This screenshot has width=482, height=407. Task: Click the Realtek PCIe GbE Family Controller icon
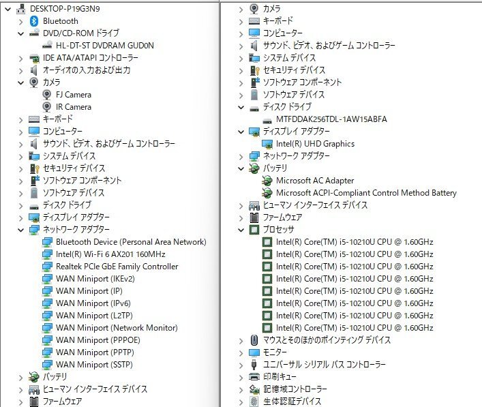pos(47,266)
